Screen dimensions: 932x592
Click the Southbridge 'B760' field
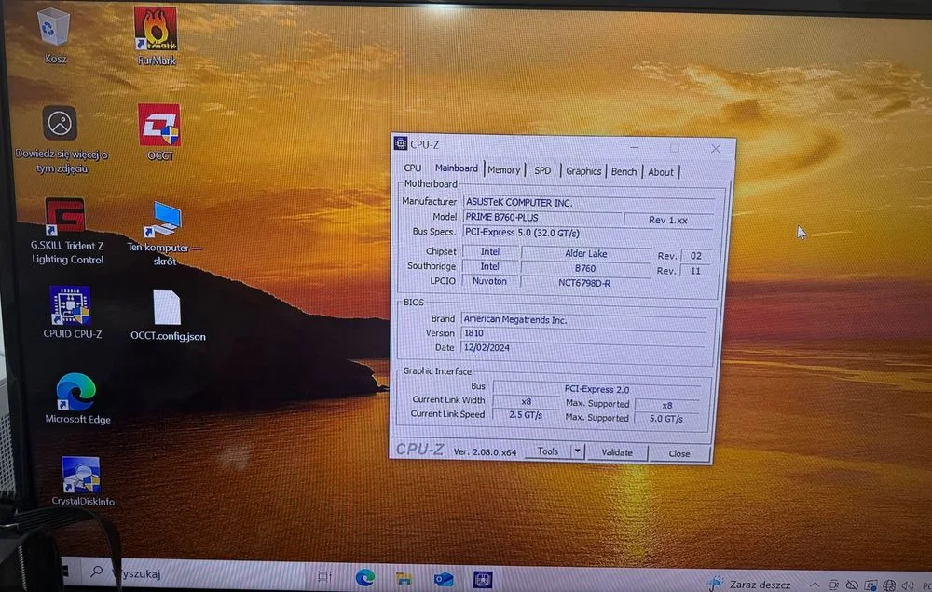[x=585, y=268]
